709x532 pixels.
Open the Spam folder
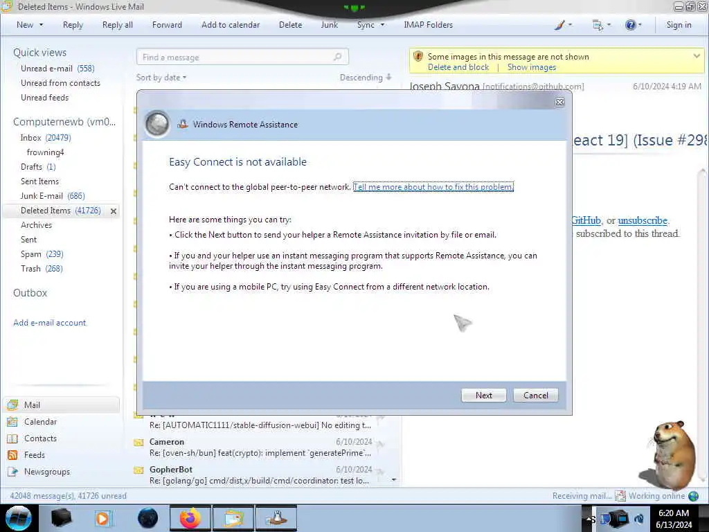[42, 254]
